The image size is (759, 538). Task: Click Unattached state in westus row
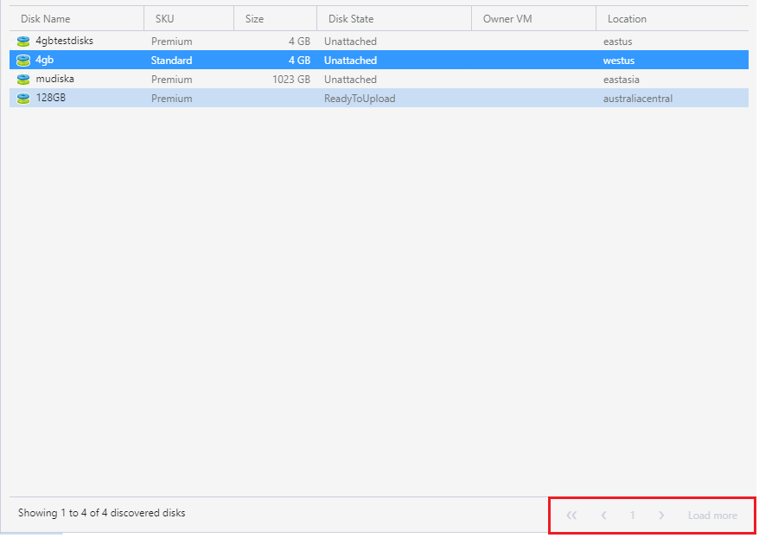(x=350, y=60)
